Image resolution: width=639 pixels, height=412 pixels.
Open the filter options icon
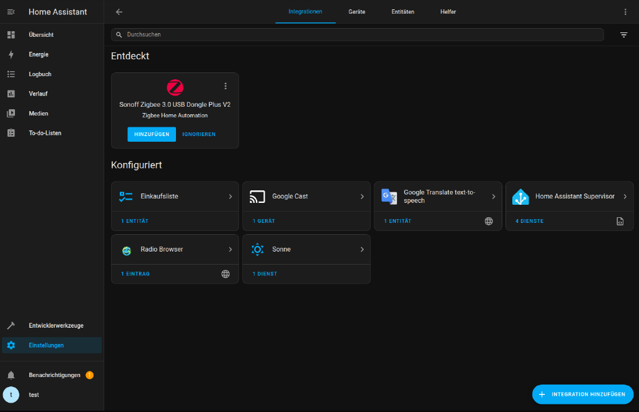623,35
